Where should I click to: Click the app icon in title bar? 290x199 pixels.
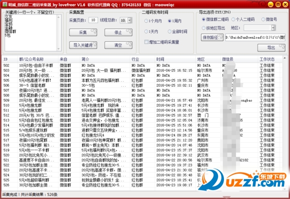point(5,4)
